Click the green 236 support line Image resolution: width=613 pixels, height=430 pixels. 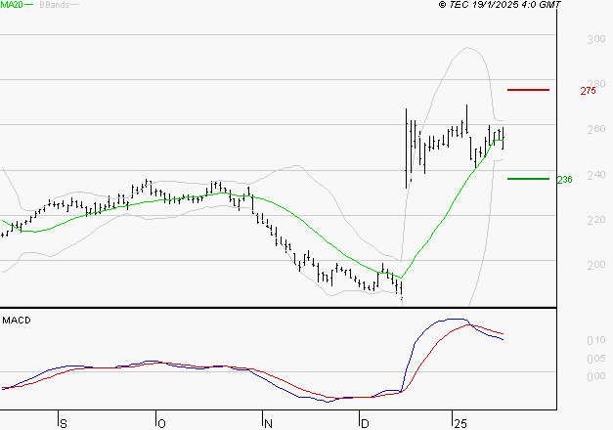[x=528, y=179]
